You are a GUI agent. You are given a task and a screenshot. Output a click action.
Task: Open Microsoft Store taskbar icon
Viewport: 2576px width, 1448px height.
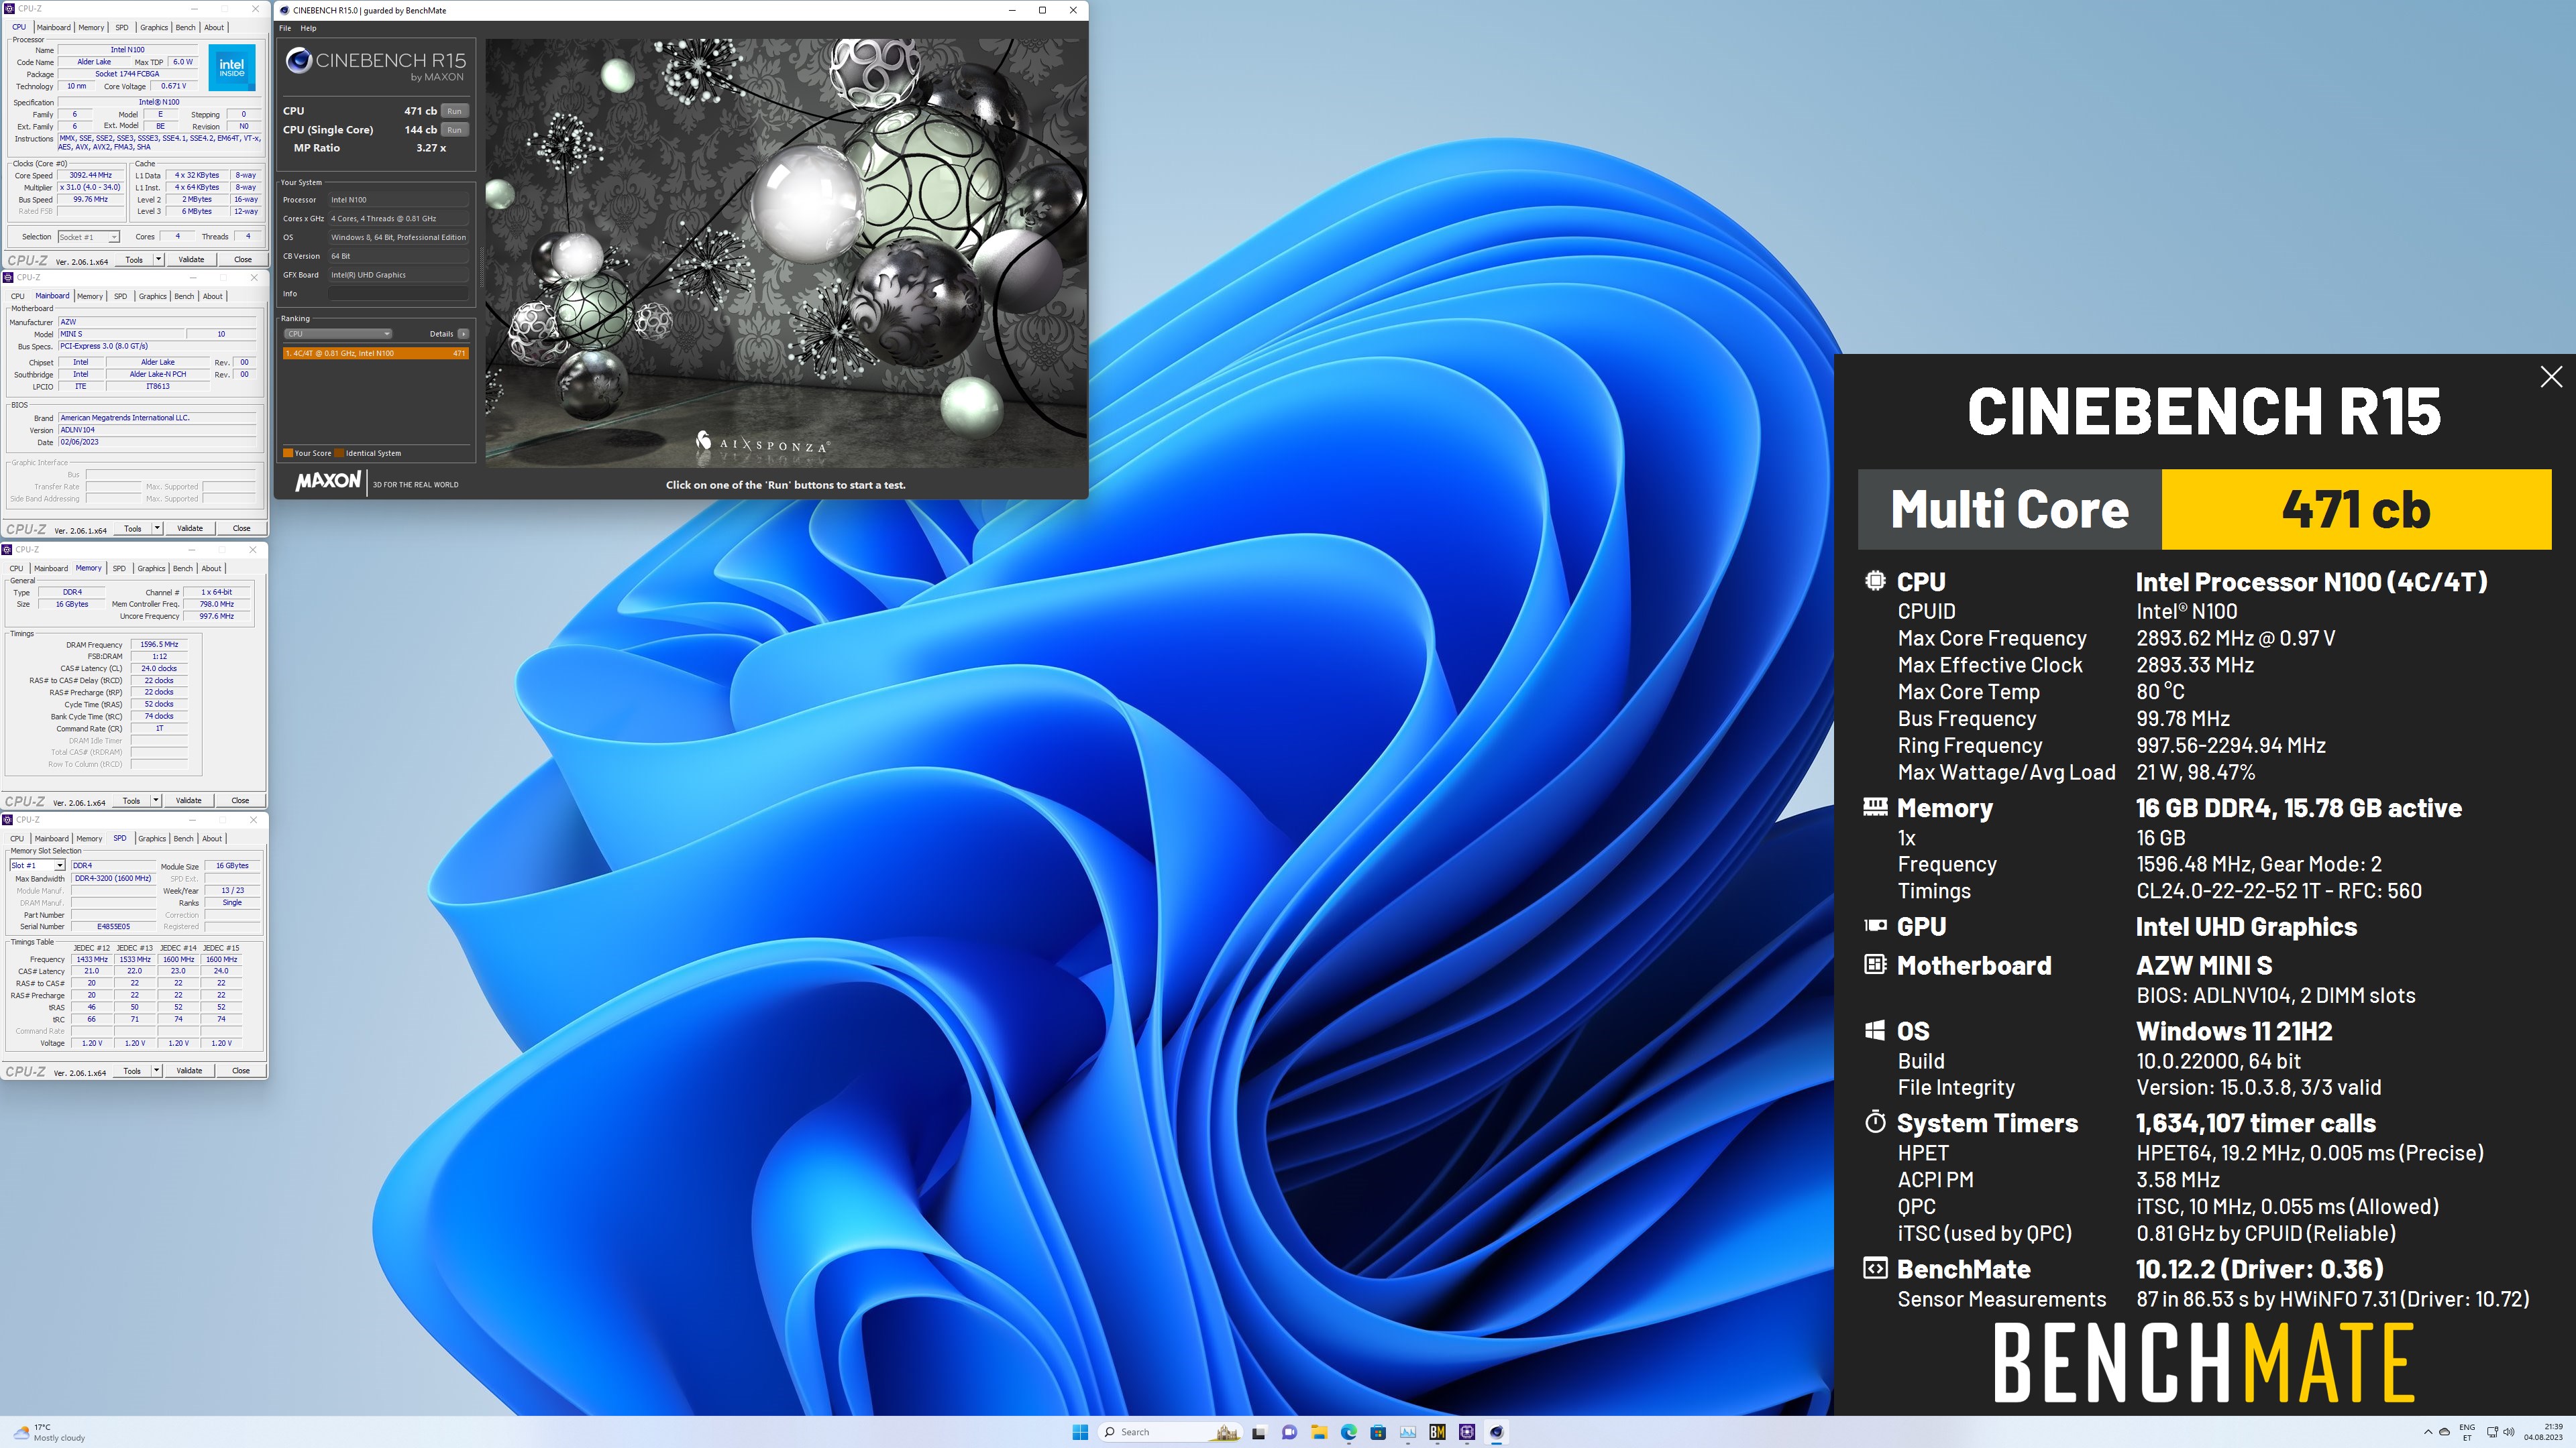[1378, 1432]
